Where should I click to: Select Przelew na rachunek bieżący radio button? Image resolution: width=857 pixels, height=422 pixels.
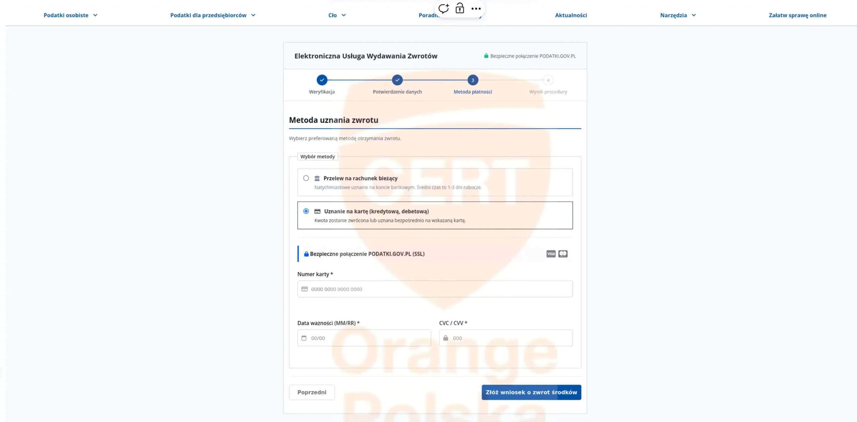pos(306,178)
